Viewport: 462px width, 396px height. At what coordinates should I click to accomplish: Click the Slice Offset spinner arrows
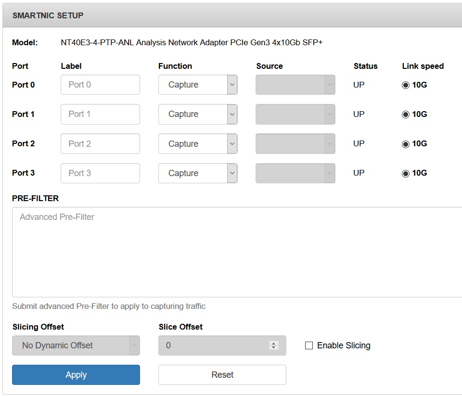[x=274, y=345]
